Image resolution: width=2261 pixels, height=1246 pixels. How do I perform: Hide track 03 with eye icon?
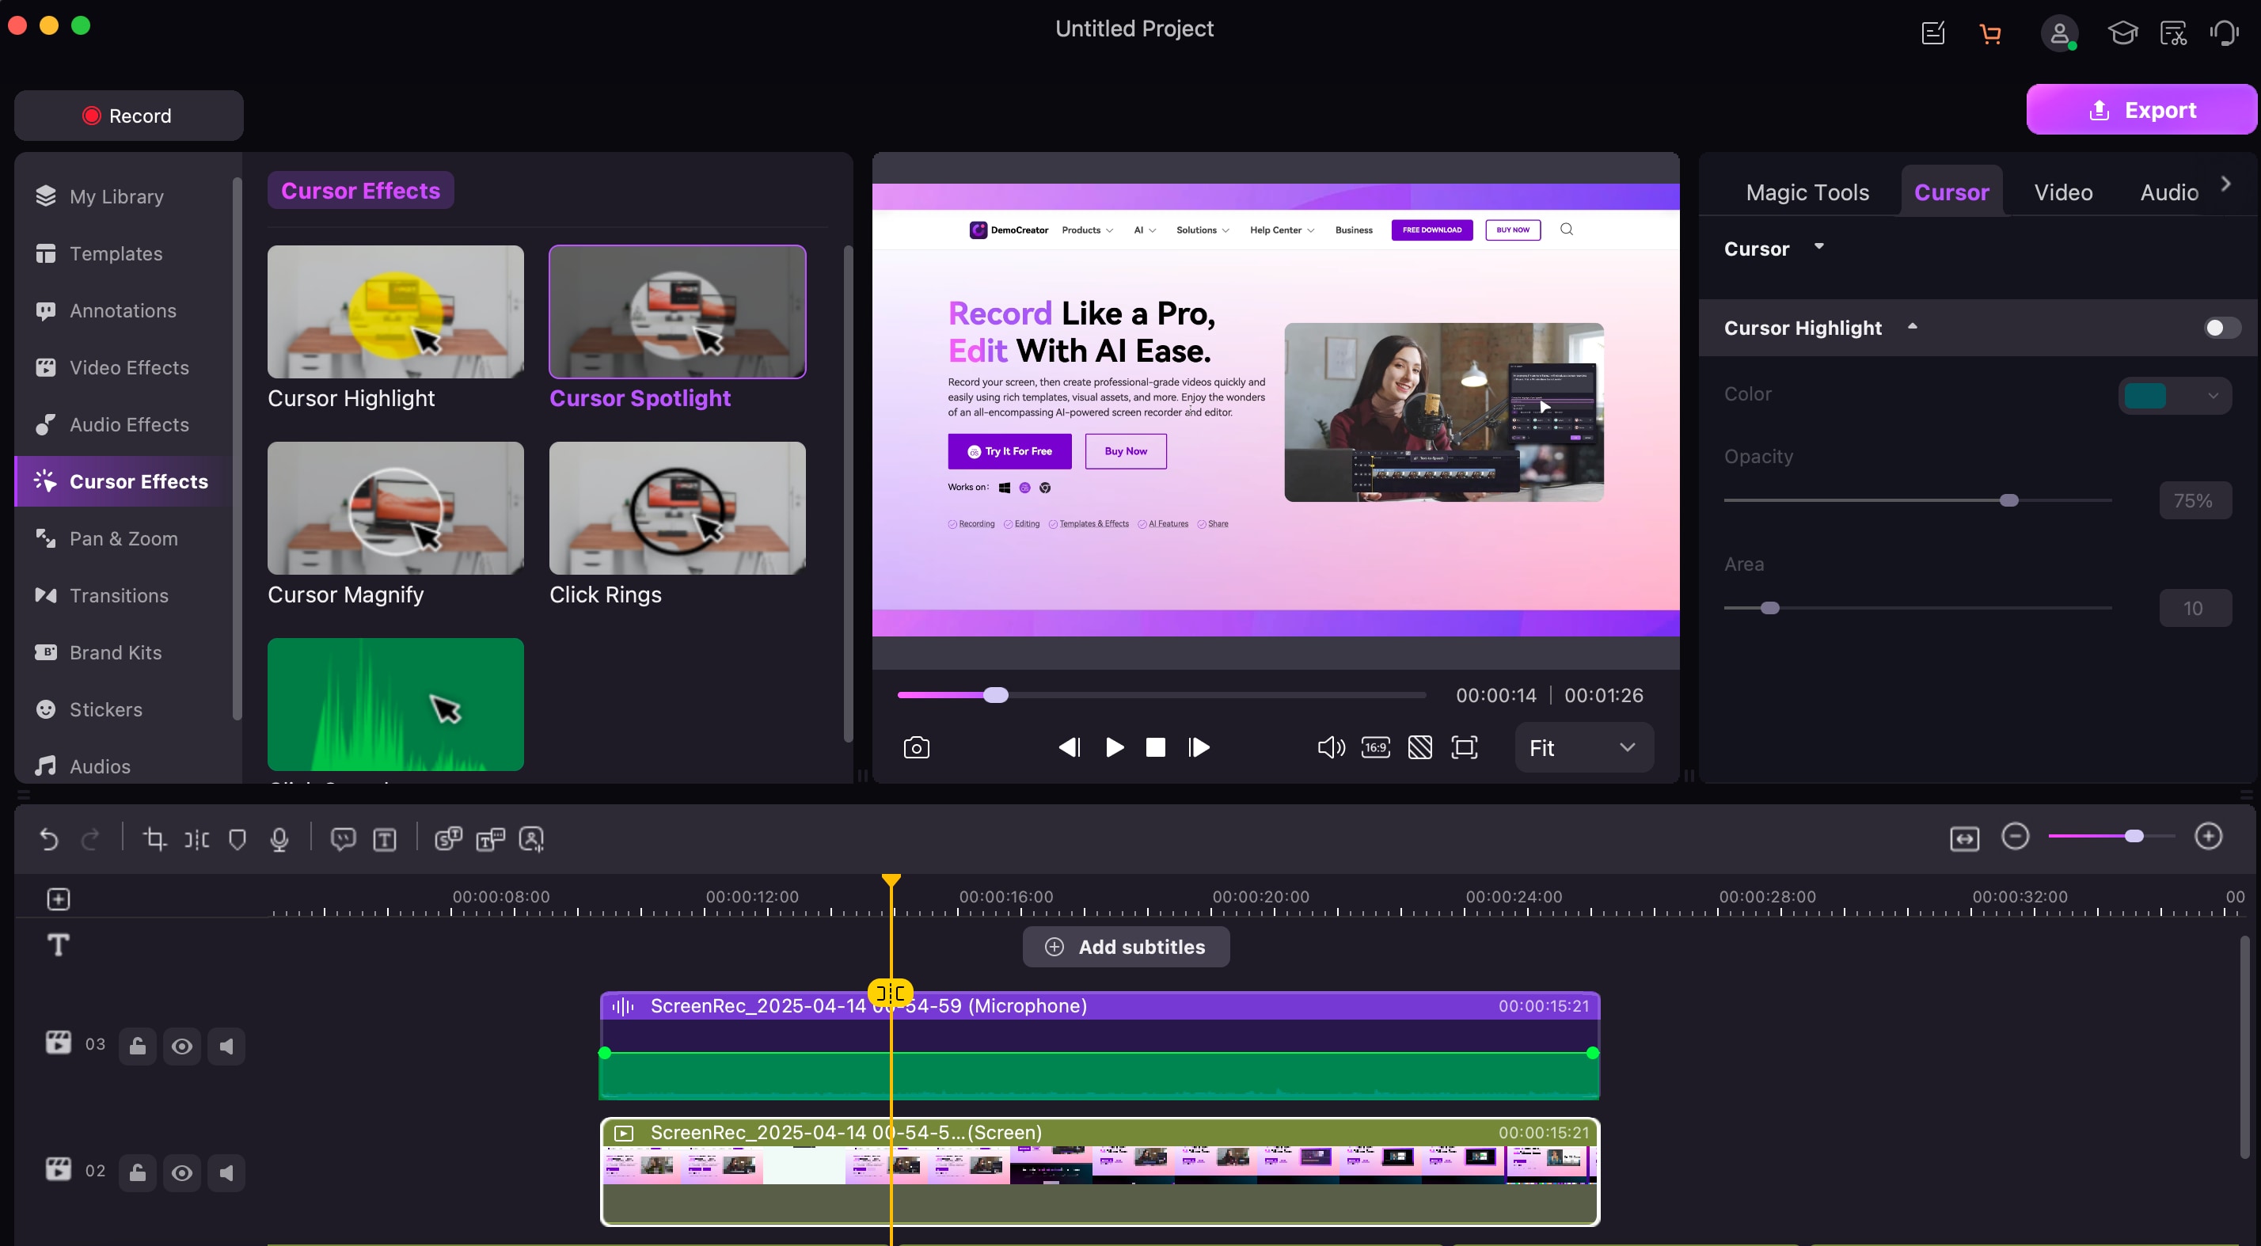182,1046
